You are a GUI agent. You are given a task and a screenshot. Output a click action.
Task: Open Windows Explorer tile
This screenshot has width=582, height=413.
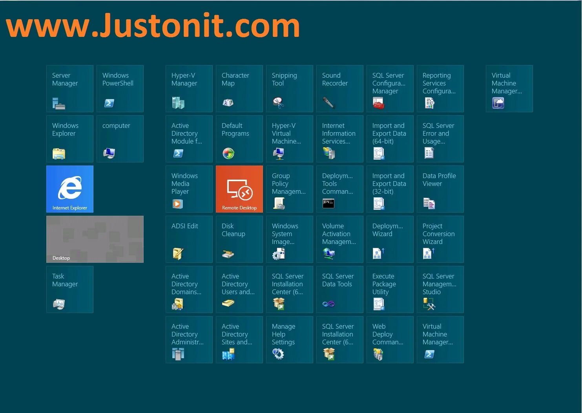70,139
